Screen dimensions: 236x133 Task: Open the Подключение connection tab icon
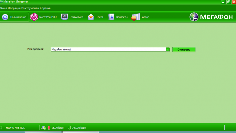click(x=5, y=17)
